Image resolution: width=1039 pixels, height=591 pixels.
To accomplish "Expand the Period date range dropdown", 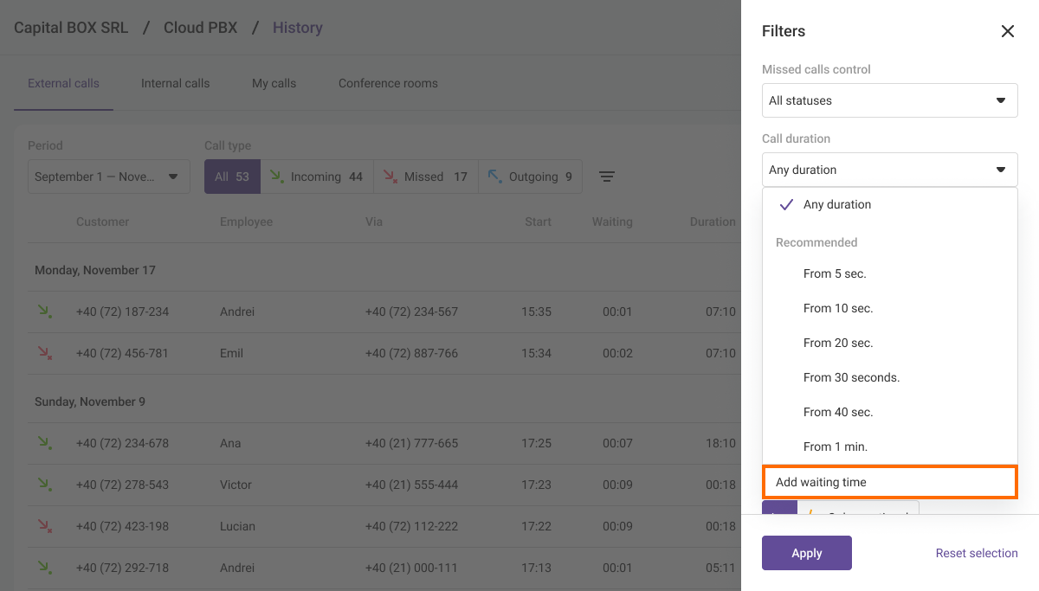I will (x=108, y=177).
